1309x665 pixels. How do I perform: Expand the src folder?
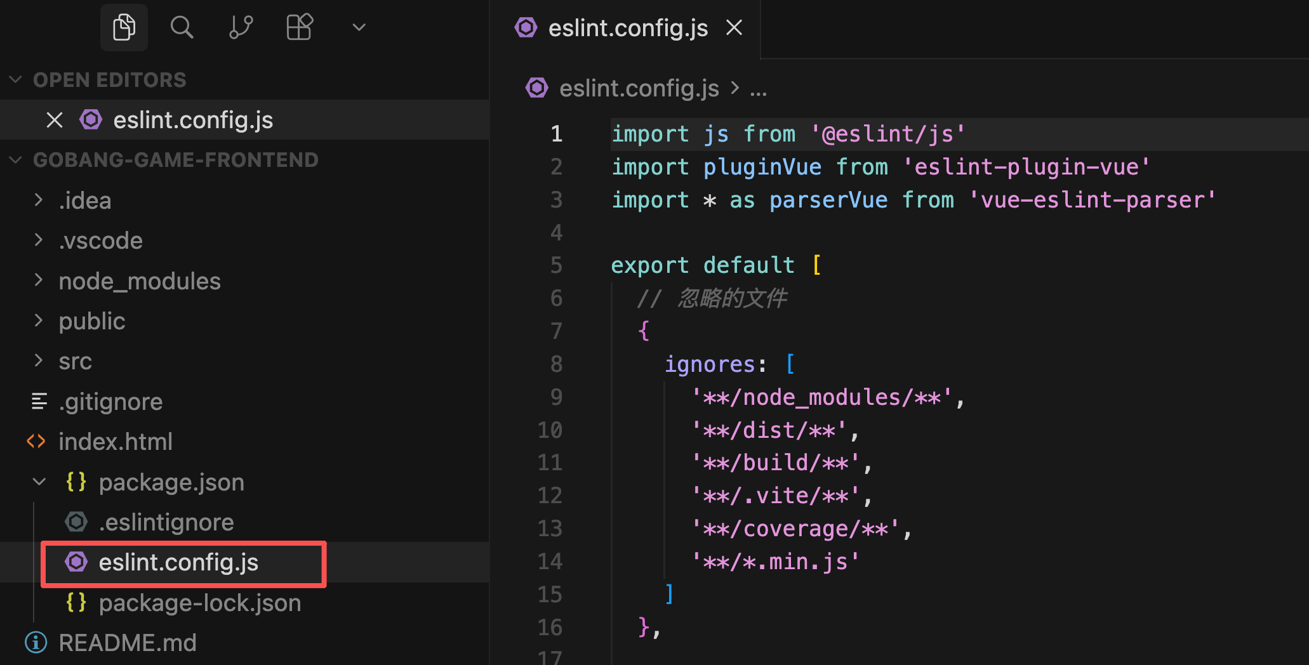pos(39,361)
